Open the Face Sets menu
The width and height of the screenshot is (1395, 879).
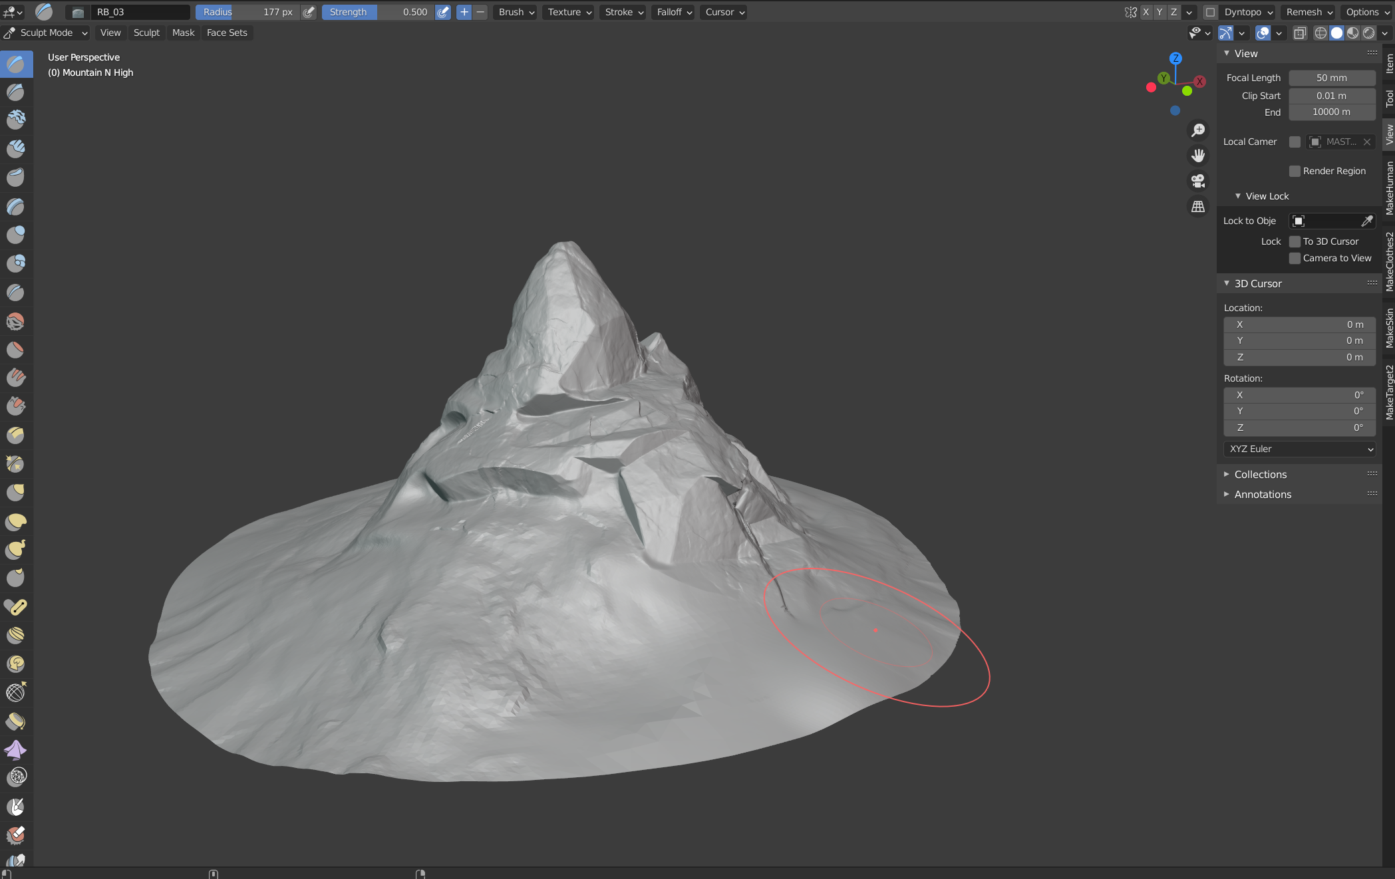click(227, 33)
